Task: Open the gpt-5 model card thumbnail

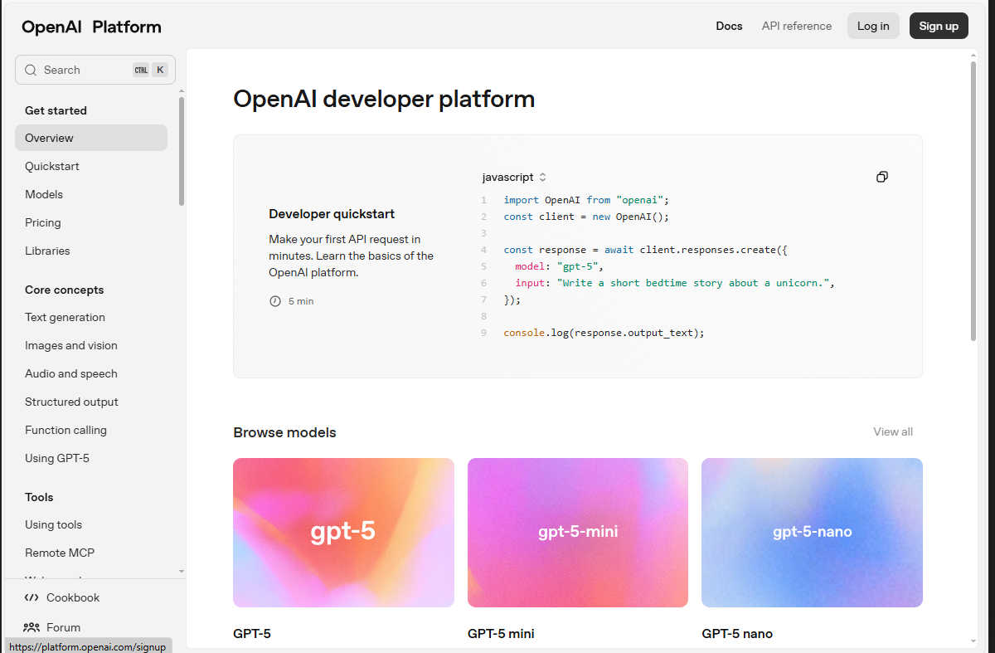Action: (343, 533)
